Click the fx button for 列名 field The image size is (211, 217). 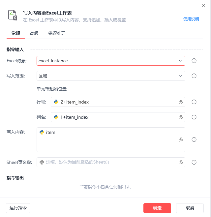[181, 117]
